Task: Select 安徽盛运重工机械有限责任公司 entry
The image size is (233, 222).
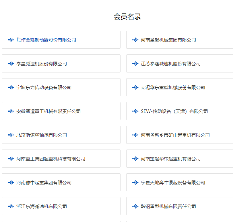Action: tap(48, 111)
